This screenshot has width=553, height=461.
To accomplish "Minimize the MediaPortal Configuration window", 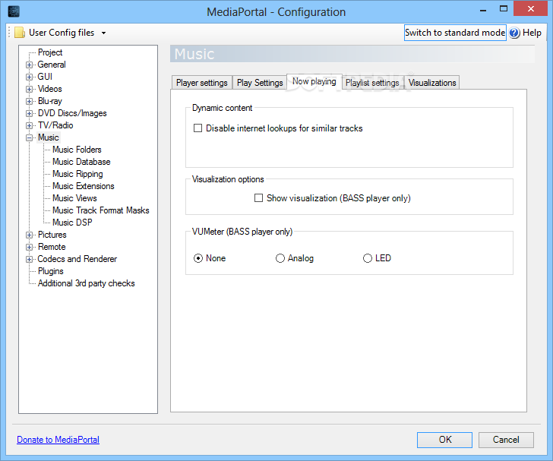I will click(x=483, y=10).
